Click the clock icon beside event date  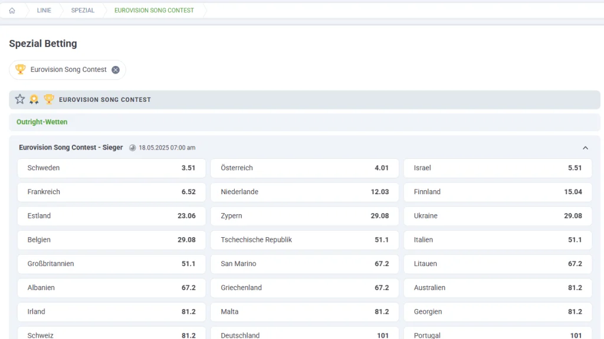coord(133,148)
